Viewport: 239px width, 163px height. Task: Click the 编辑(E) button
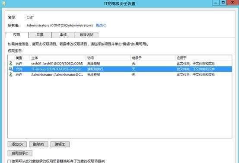tap(60, 144)
